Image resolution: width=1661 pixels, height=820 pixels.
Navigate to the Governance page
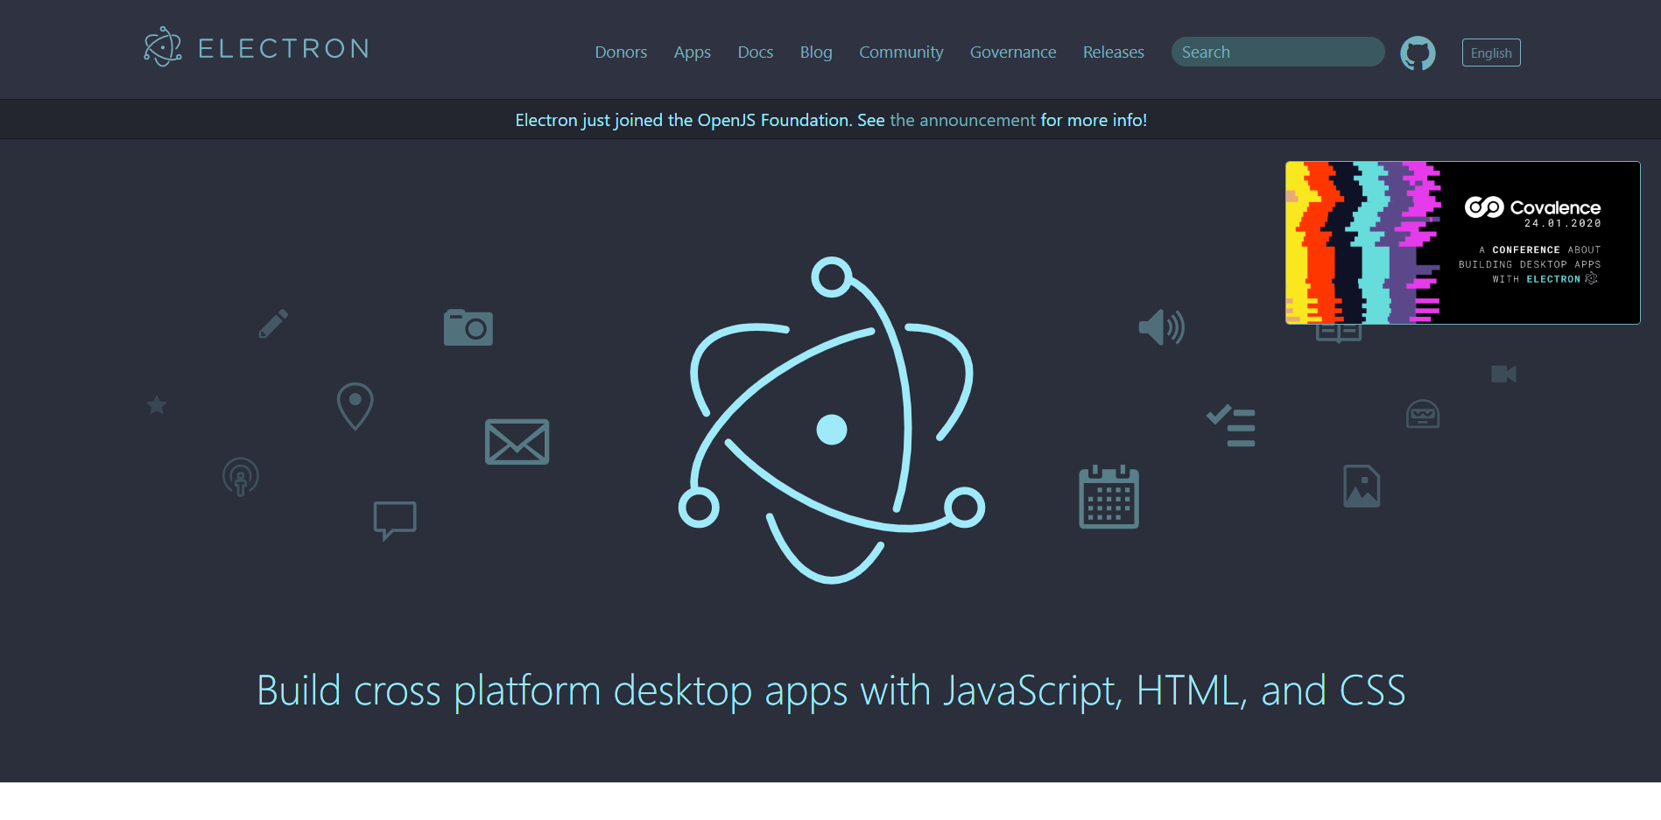(x=1012, y=53)
